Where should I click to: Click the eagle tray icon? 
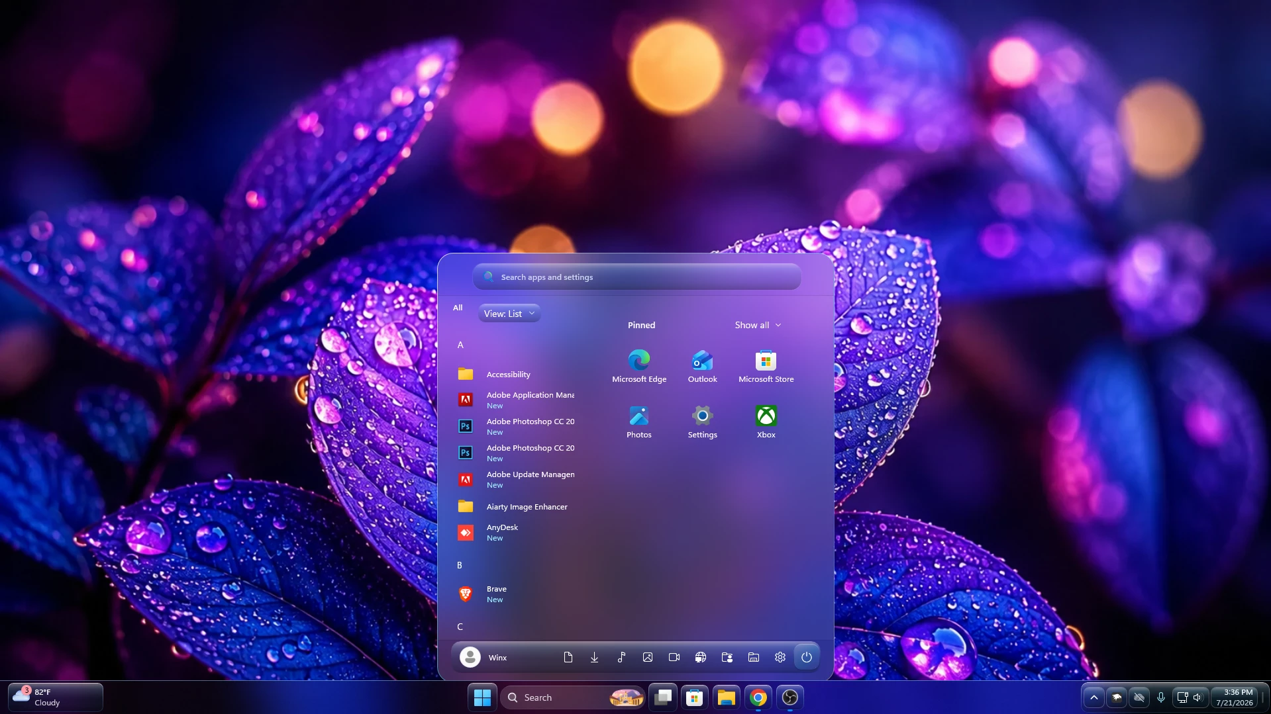click(1117, 697)
